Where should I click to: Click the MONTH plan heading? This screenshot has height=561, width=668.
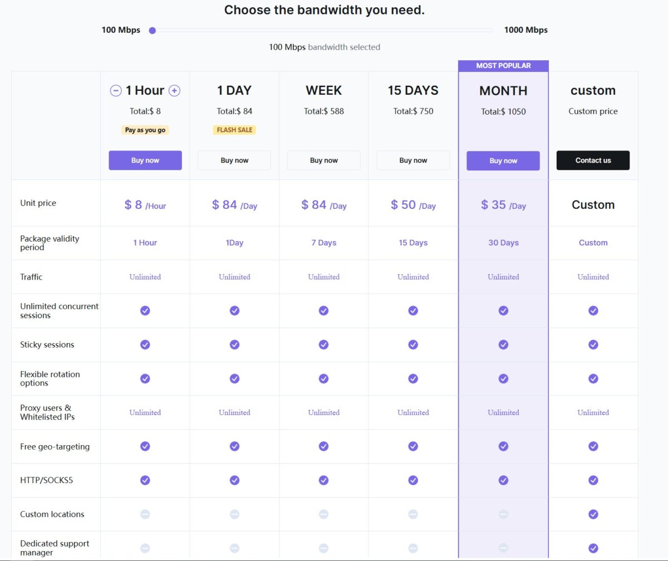tap(503, 91)
